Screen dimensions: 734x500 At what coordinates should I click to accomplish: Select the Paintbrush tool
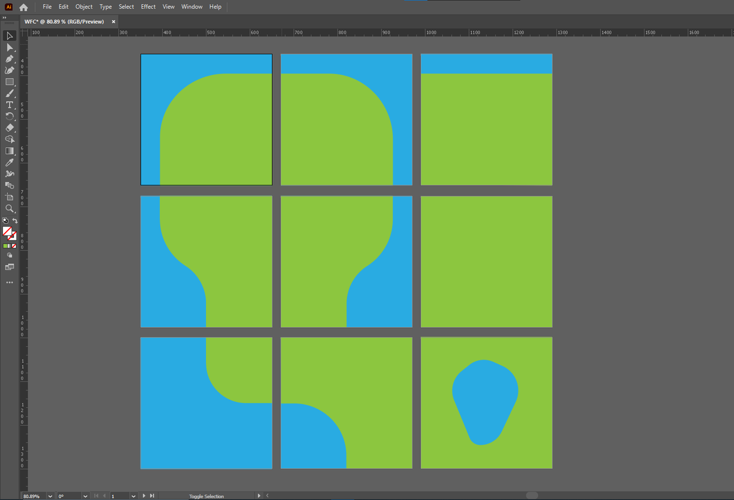pyautogui.click(x=9, y=93)
